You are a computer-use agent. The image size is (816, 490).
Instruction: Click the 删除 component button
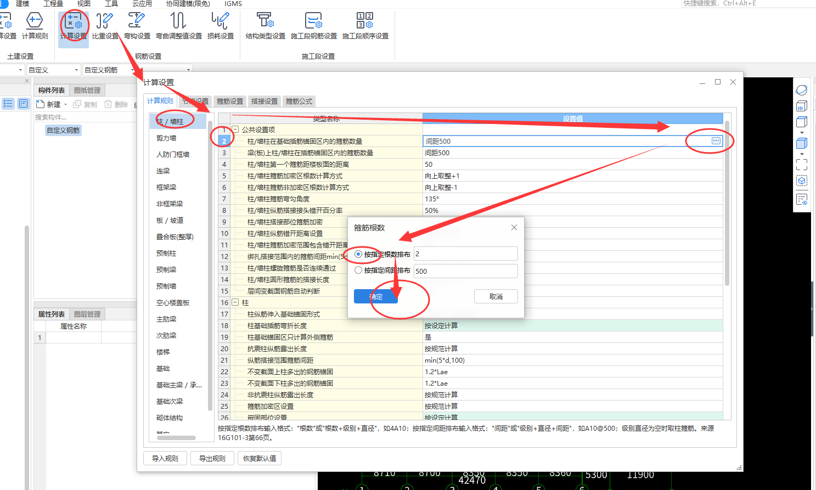[x=116, y=104]
